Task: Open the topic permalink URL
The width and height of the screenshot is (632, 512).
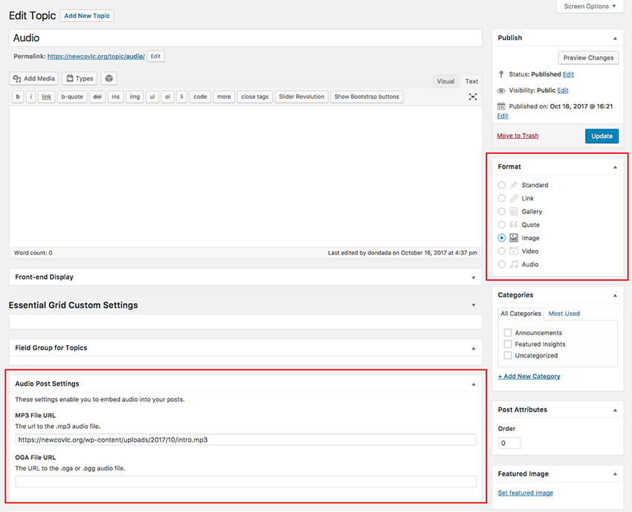Action: [x=96, y=56]
